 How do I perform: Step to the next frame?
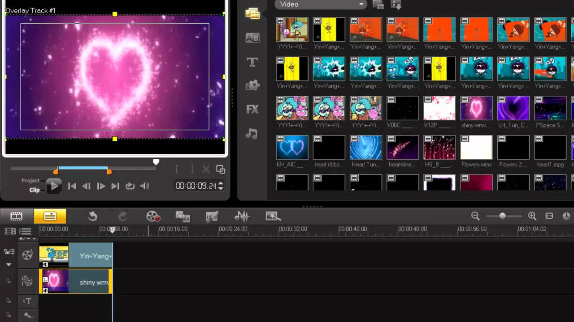tap(101, 186)
